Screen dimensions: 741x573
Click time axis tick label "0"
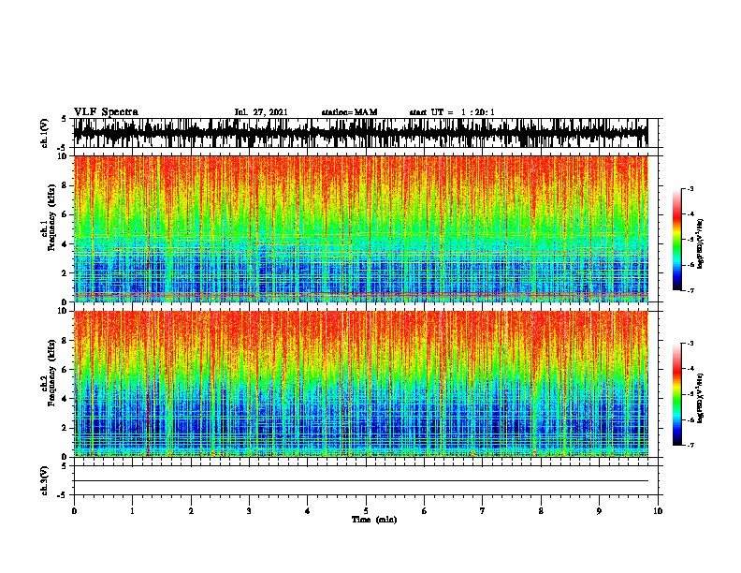[74, 511]
